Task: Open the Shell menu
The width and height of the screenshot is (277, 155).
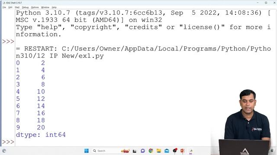Action: [x=17, y=7]
